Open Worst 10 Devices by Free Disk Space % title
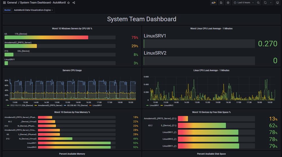The height and width of the screenshot is (157, 282). coord(211,112)
